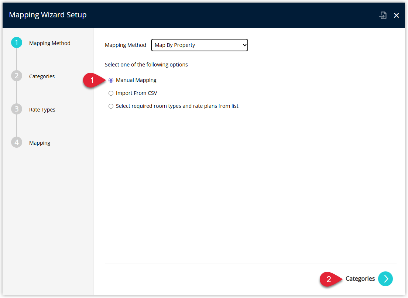Click the Manual Mapping label text
This screenshot has width=408, height=298.
pos(136,80)
